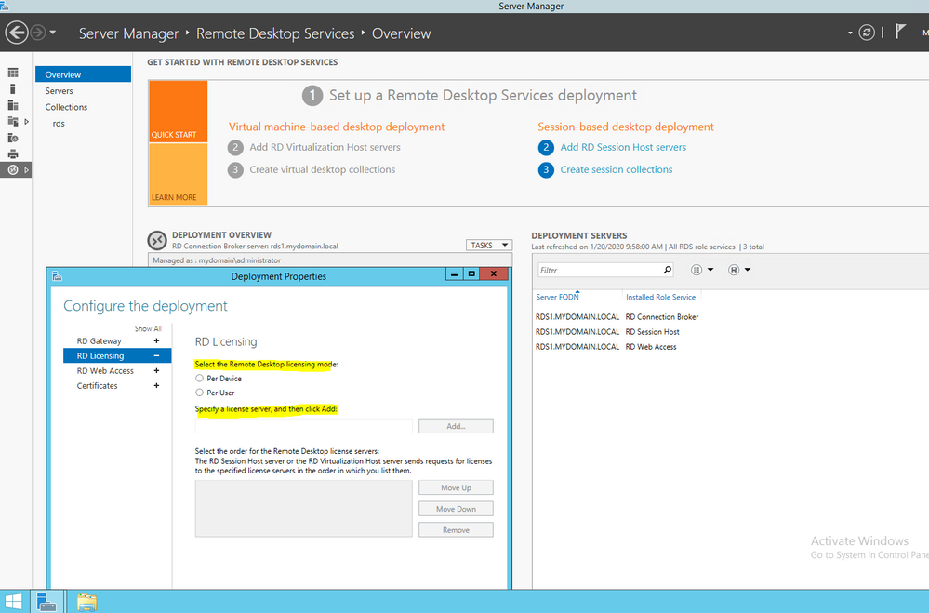Select the RD Connection Broker server row
This screenshot has height=613, width=929.
pos(617,317)
